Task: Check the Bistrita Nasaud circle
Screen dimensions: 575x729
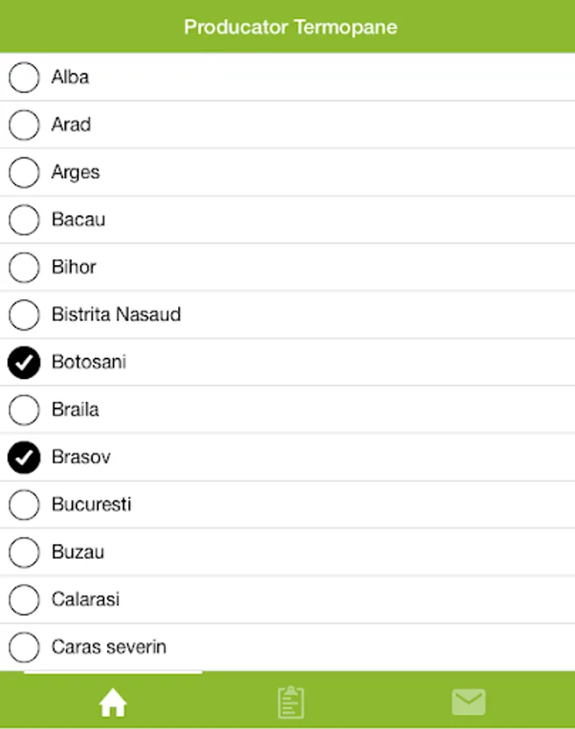Action: pyautogui.click(x=24, y=315)
